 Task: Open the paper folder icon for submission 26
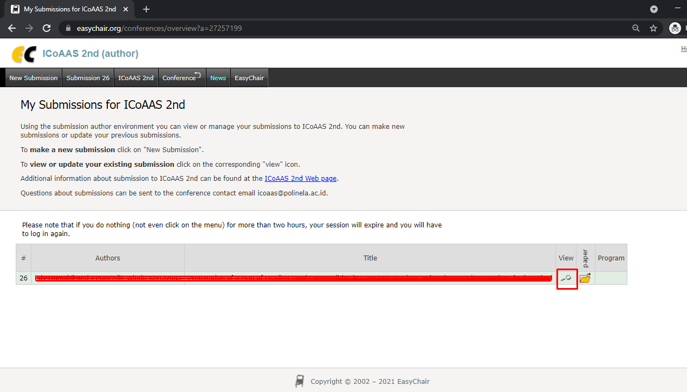click(x=585, y=278)
